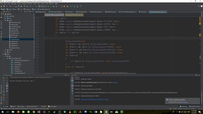203x114 pixels.
Task: Open the Terminal tool window tab
Action: point(43,106)
